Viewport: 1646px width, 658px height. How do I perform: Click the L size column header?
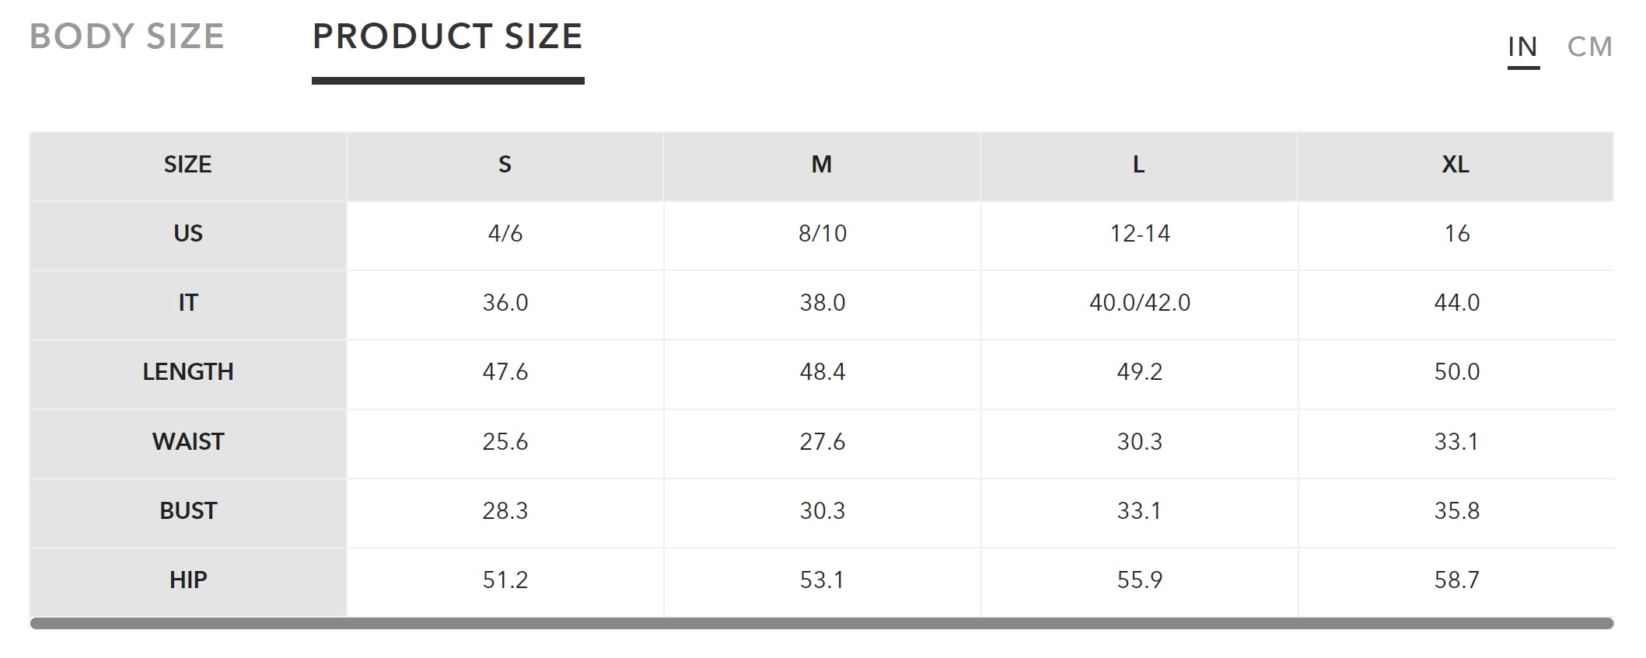[1139, 166]
